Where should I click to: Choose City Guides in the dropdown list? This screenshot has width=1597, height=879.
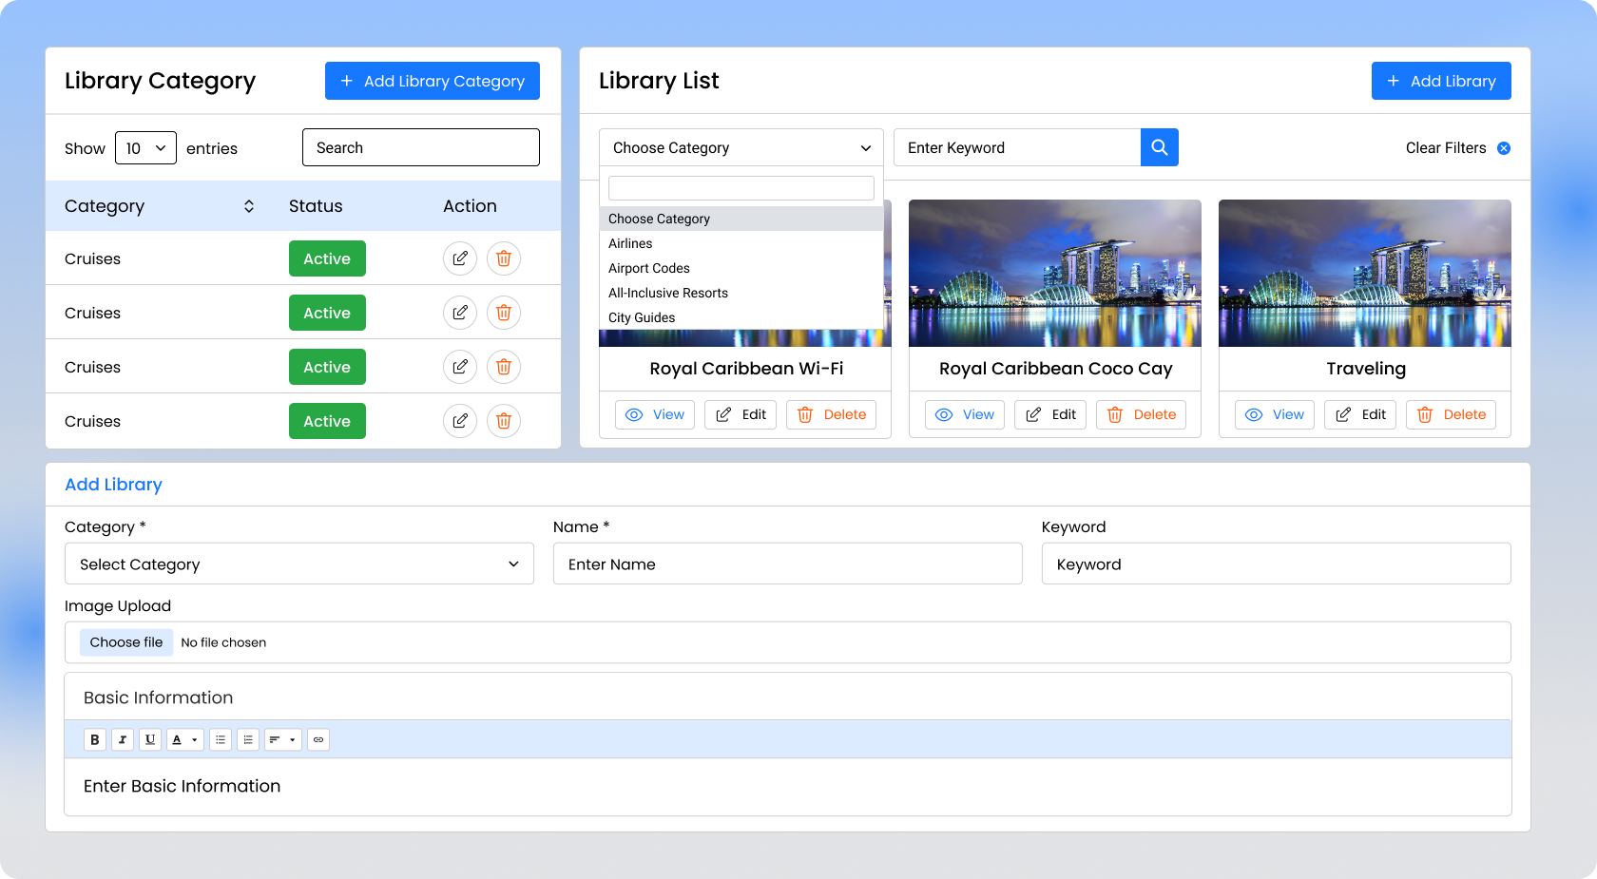[x=642, y=317]
